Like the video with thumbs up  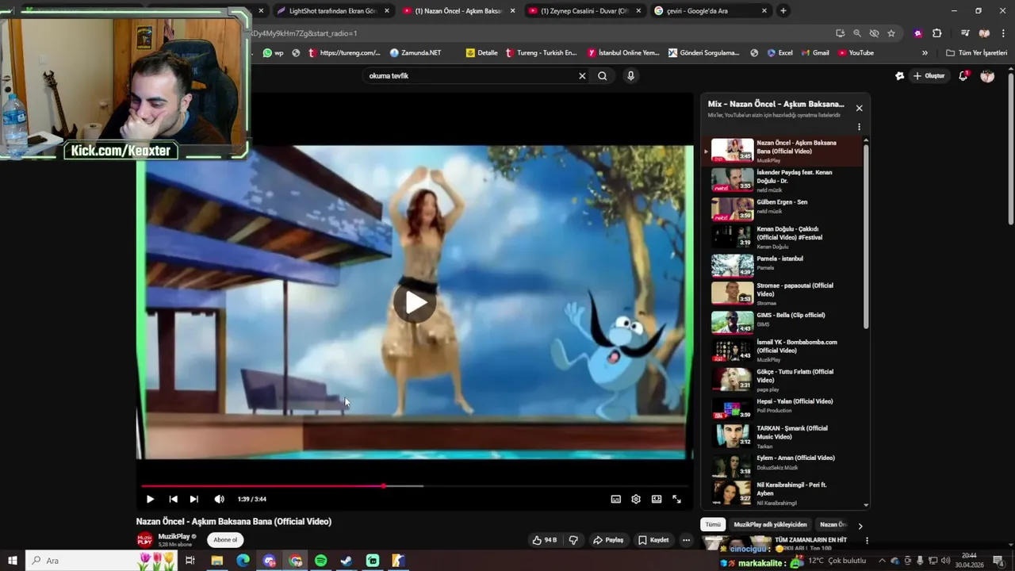click(544, 540)
